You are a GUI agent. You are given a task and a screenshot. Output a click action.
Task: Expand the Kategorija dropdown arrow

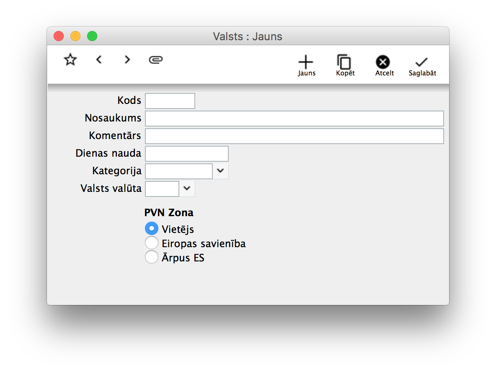221,171
